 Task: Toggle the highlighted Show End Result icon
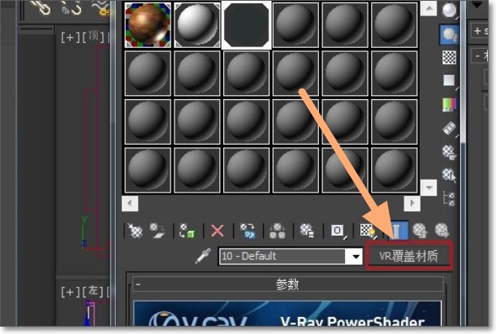pos(398,230)
